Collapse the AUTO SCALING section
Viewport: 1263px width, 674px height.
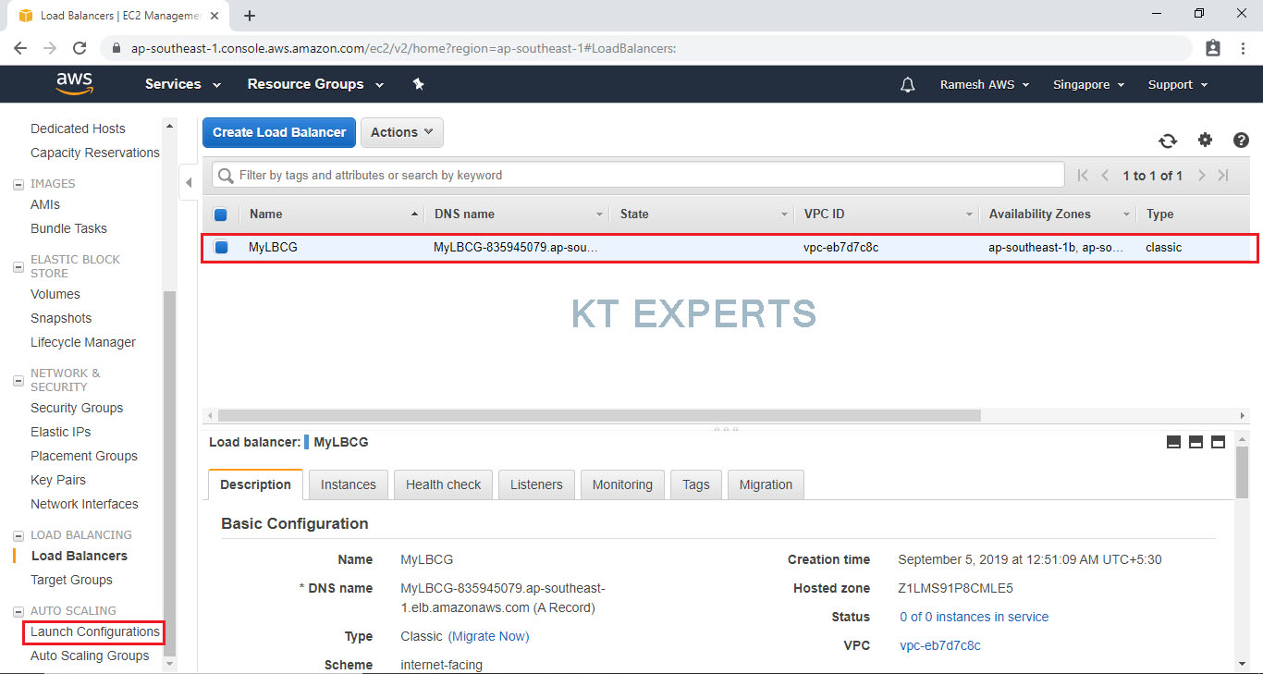(x=18, y=612)
